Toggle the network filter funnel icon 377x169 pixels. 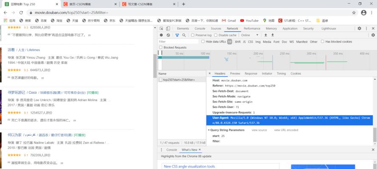(177, 35)
